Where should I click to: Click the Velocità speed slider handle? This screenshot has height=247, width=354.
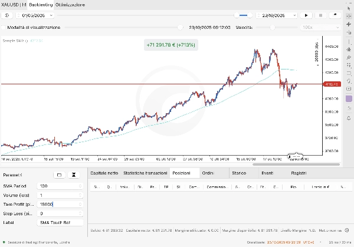(x=272, y=28)
